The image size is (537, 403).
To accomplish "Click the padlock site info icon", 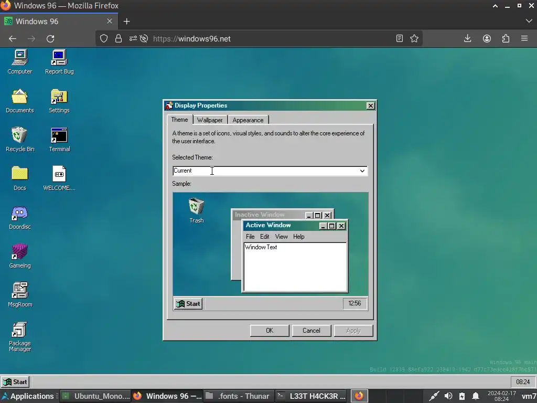I will (x=119, y=38).
